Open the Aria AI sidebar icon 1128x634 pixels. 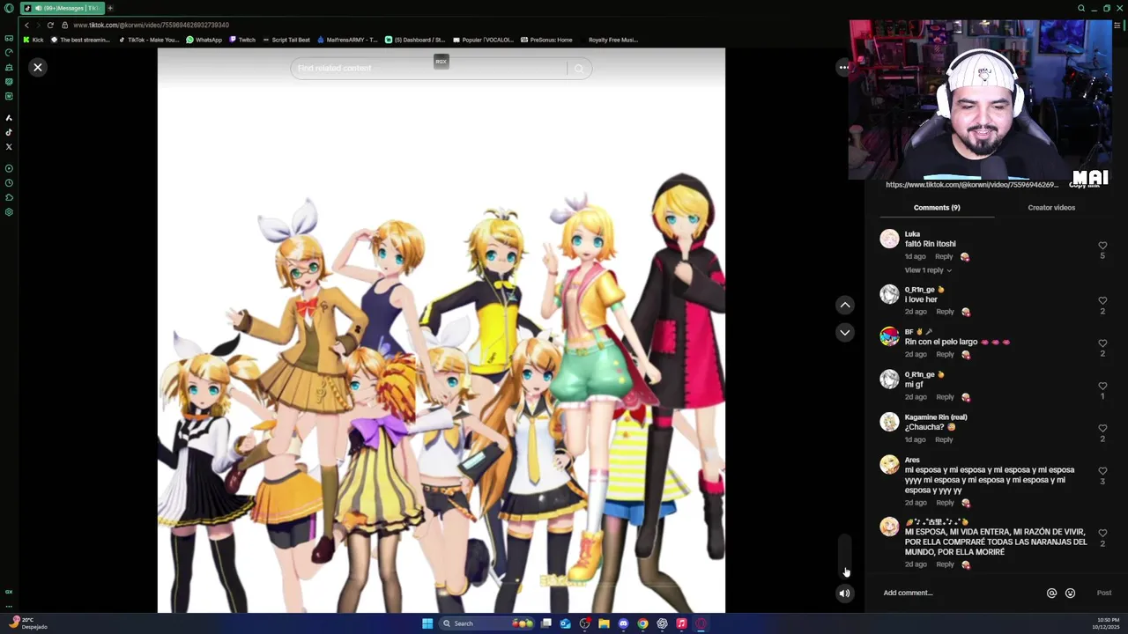[9, 117]
